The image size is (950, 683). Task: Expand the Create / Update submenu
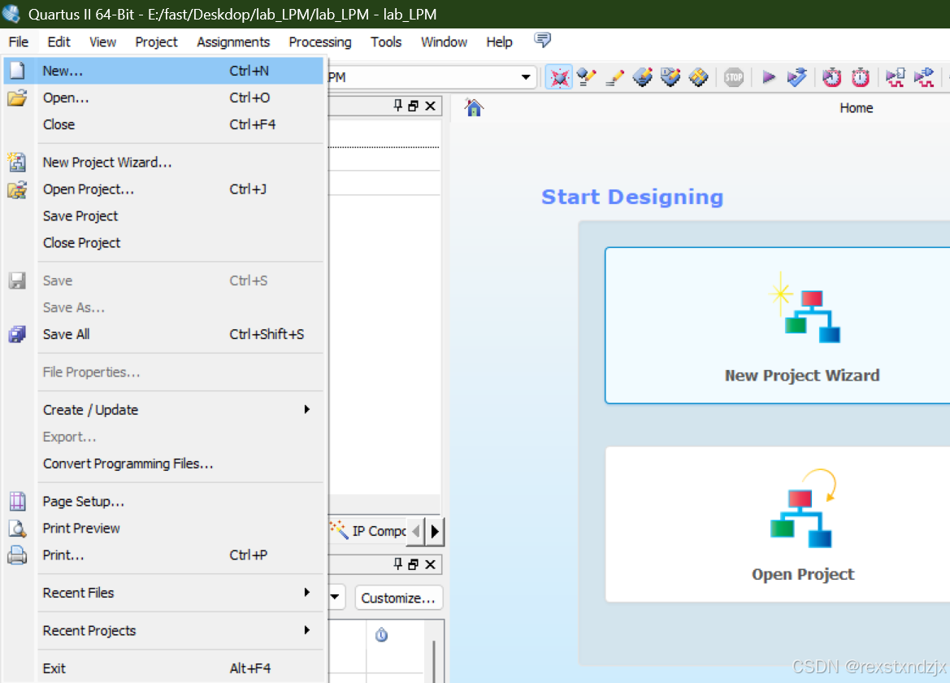163,410
